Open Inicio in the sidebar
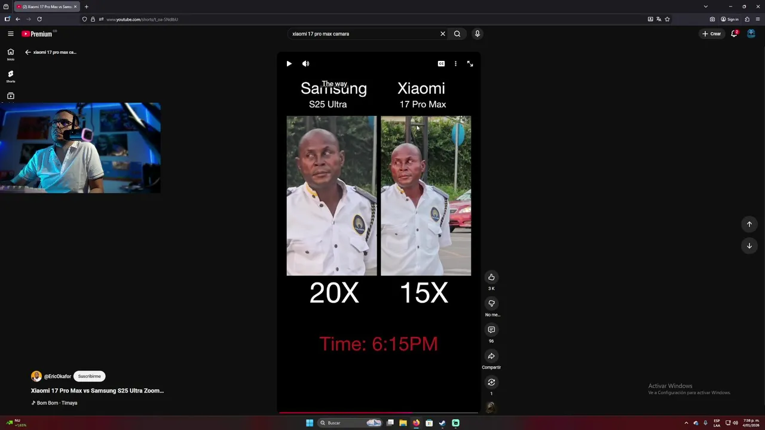Screen dimensions: 765x430 point(10,54)
